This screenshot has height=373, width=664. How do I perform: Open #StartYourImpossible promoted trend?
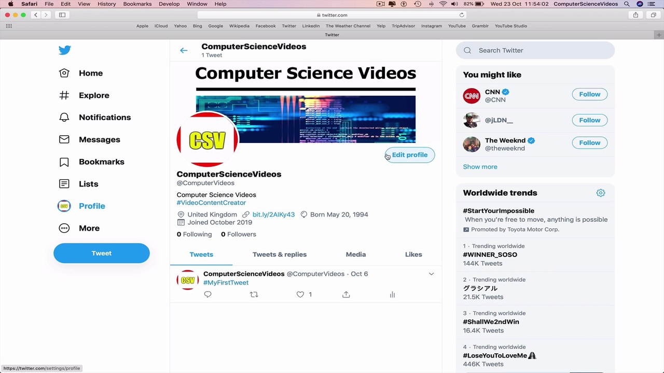499,211
